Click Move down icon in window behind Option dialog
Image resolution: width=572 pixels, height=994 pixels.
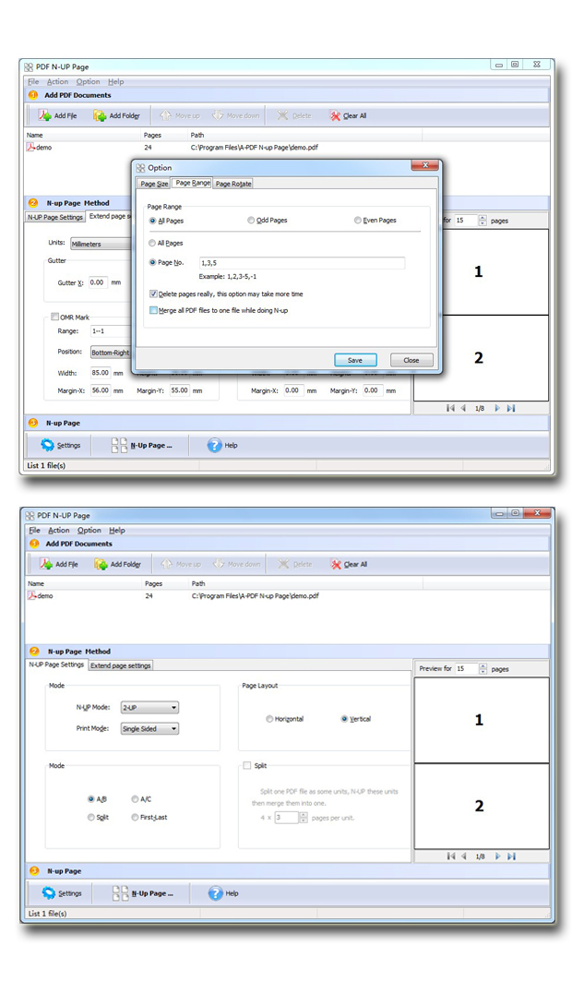click(218, 115)
